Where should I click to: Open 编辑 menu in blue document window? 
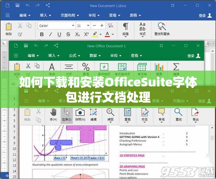tap(25, 15)
